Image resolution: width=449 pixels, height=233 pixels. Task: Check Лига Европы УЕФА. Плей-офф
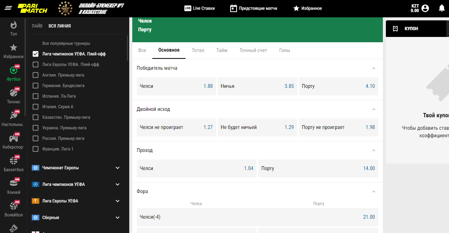(x=36, y=64)
